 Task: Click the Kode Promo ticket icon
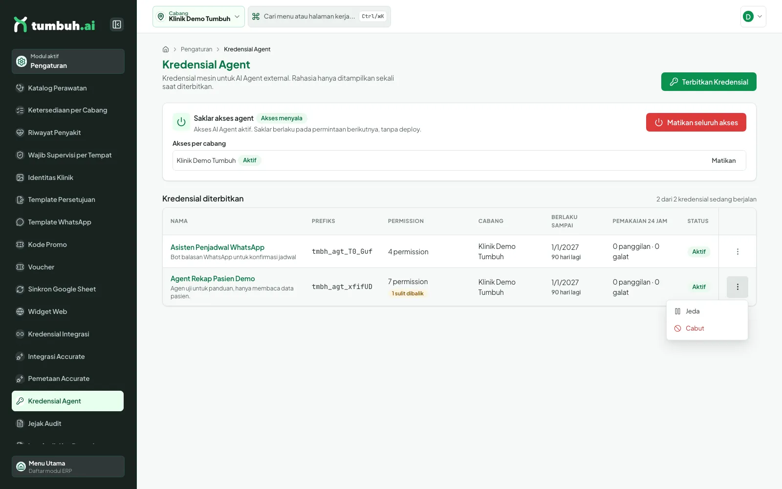tap(20, 244)
